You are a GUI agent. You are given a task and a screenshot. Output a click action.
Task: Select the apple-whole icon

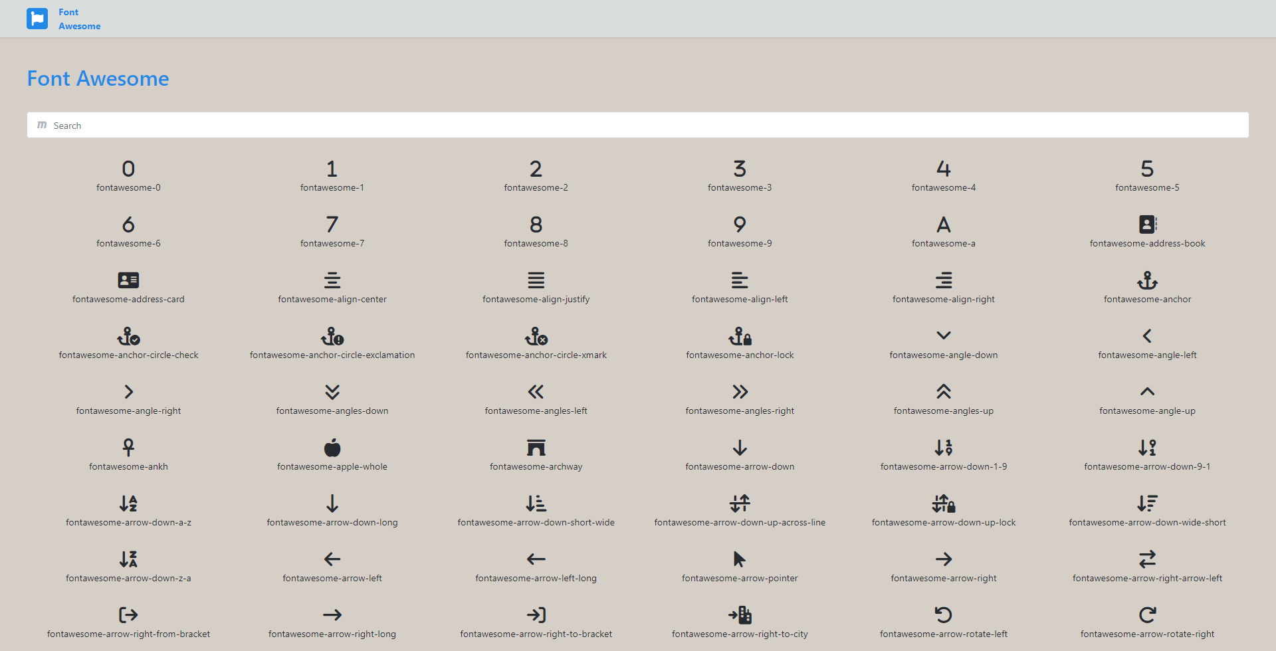coord(332,448)
